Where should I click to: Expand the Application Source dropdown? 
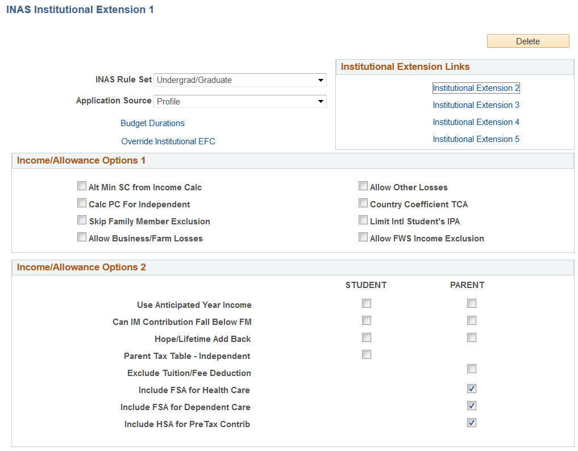click(240, 101)
